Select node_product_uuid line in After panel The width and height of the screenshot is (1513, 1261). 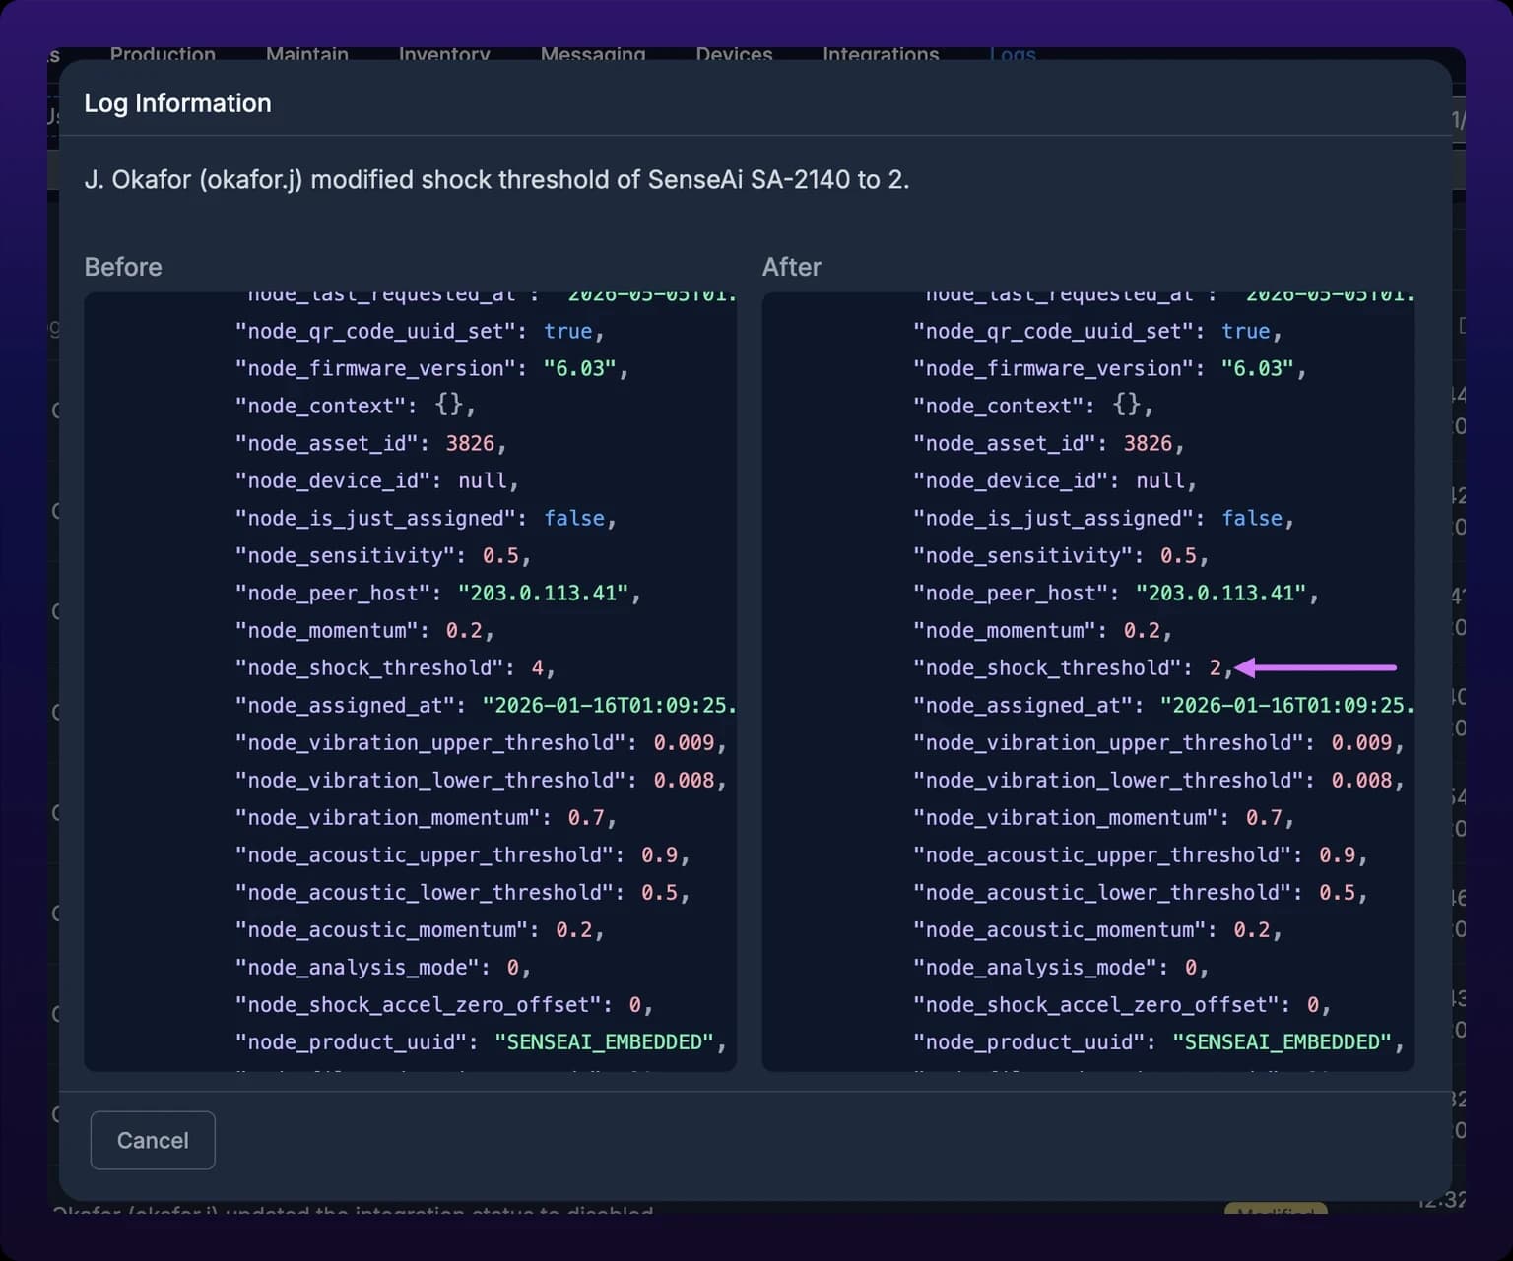pyautogui.click(x=1158, y=1041)
